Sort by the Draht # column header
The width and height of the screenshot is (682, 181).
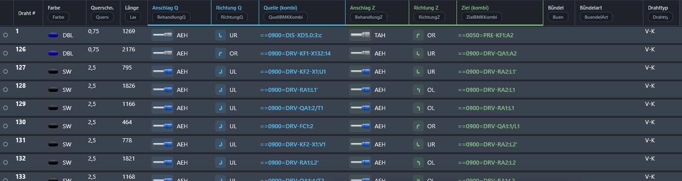(x=27, y=13)
